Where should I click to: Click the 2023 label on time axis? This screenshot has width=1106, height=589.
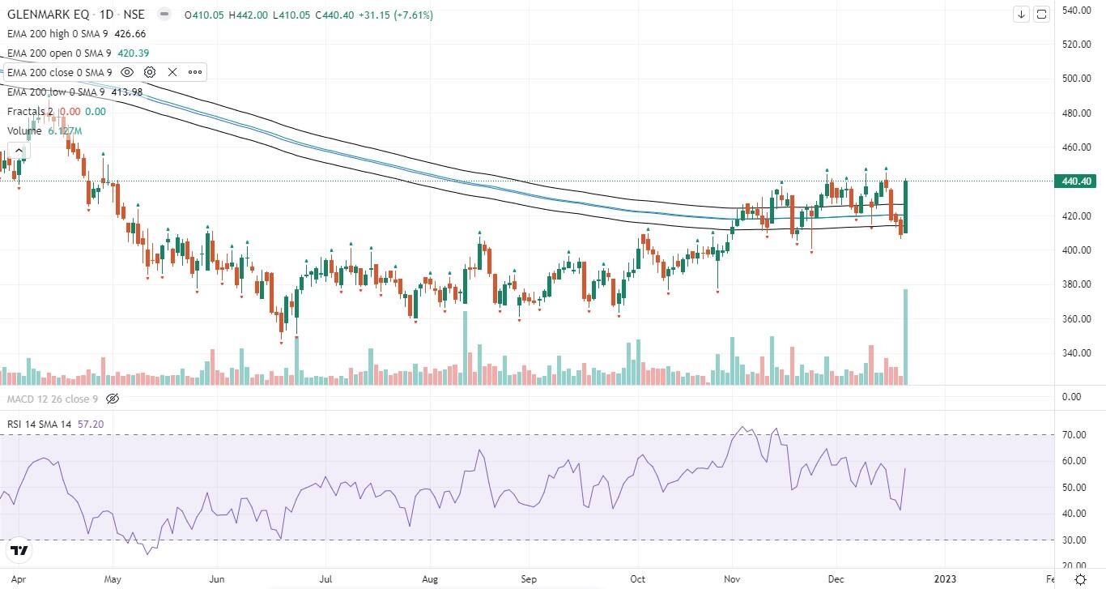(x=944, y=579)
